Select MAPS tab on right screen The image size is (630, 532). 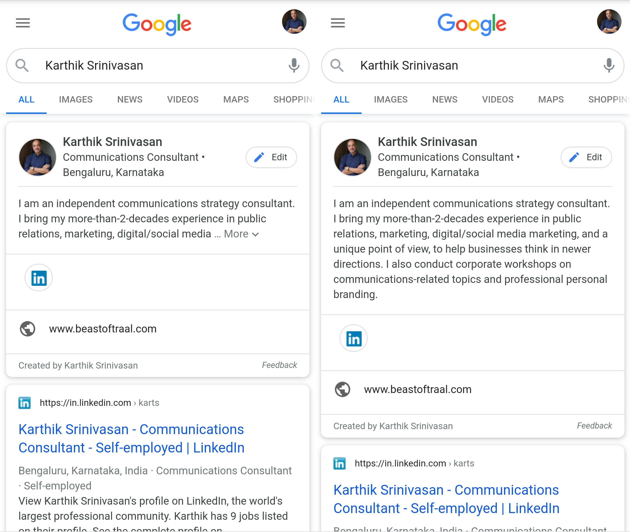[x=551, y=100]
